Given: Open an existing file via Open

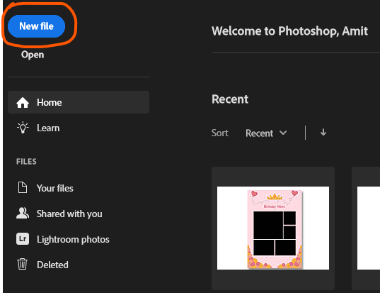Looking at the screenshot, I should pos(33,55).
